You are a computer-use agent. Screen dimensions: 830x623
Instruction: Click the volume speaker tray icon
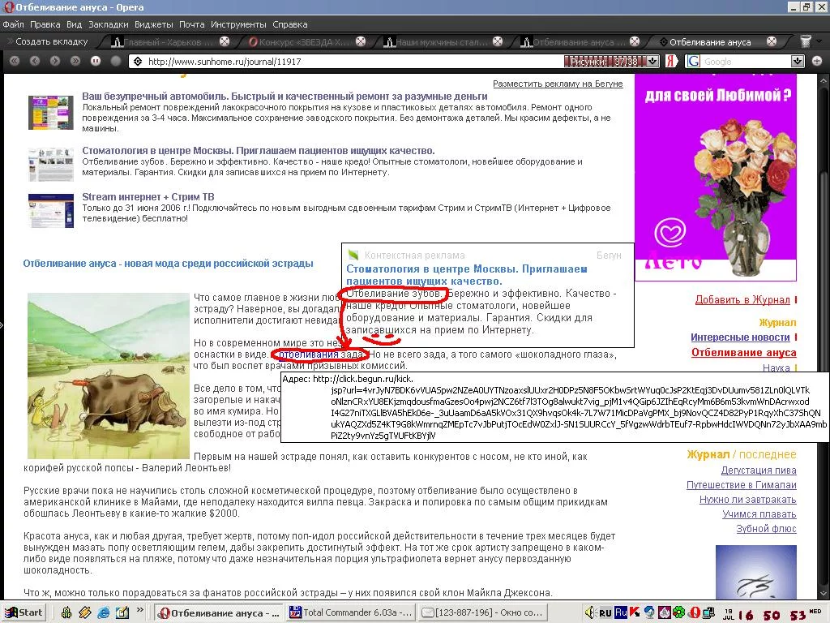tap(590, 613)
